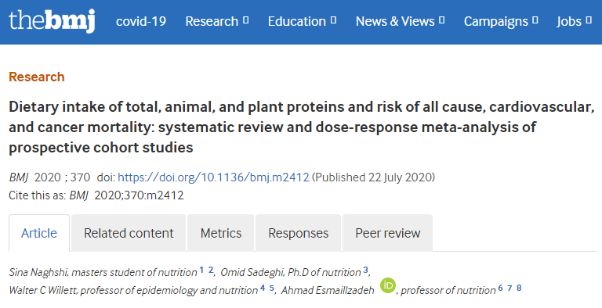Expand the Campaigns menu arrow
Image resolution: width=602 pixels, height=308 pixels.
(535, 20)
